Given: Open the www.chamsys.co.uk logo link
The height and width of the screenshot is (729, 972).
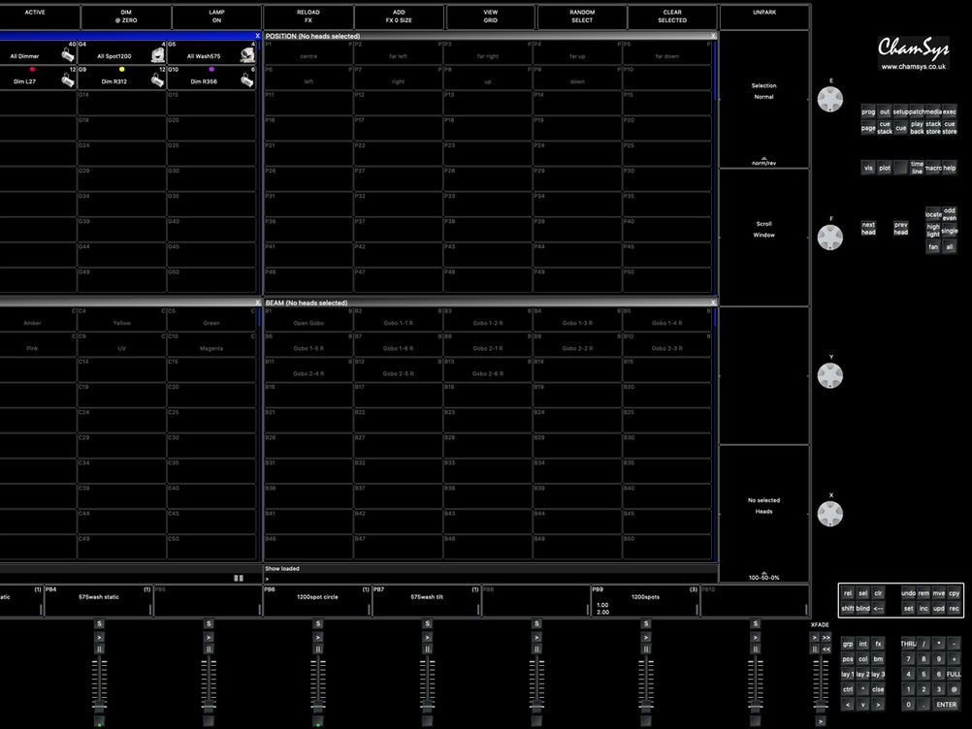Looking at the screenshot, I should click(x=914, y=53).
